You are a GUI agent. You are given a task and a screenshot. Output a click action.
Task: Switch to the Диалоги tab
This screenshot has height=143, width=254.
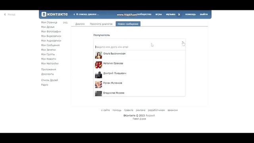[x=80, y=24]
